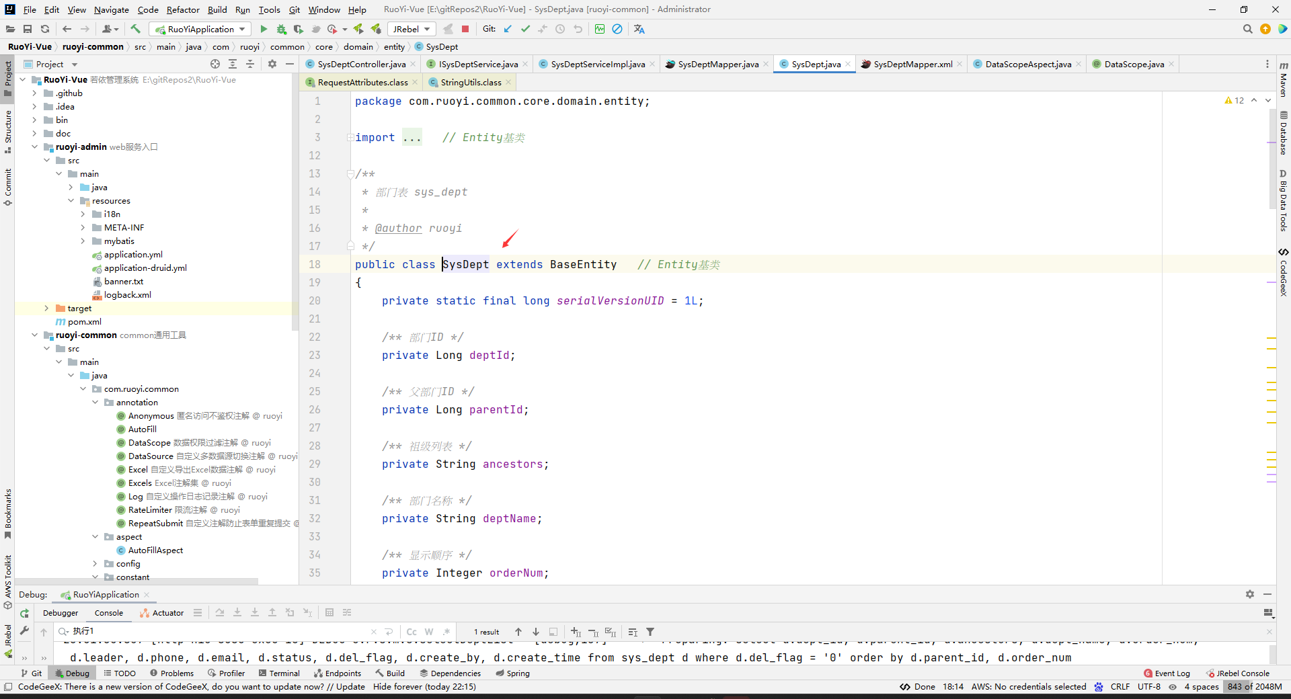Click the Translate icon in the toolbar
Screen dimensions: 1291x699
639,29
